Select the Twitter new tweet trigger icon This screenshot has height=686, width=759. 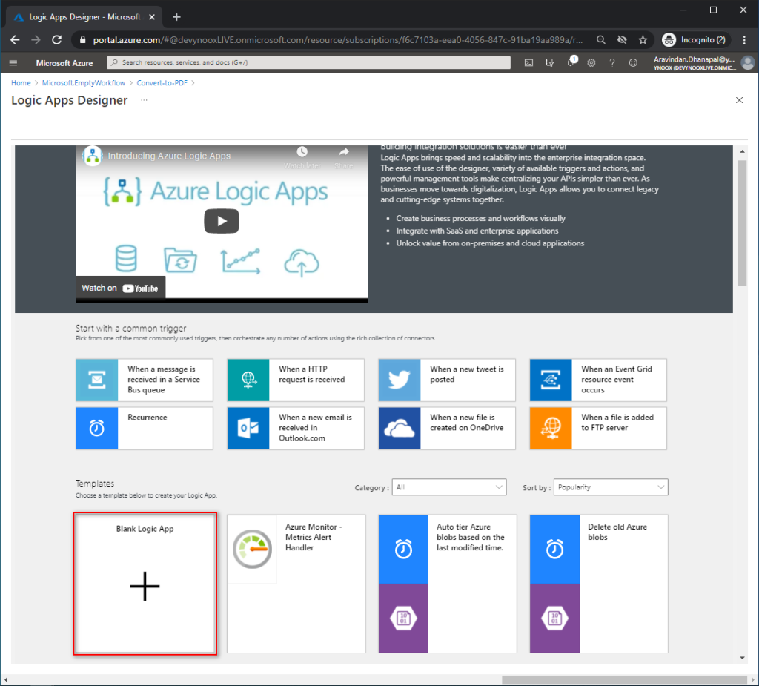(399, 380)
